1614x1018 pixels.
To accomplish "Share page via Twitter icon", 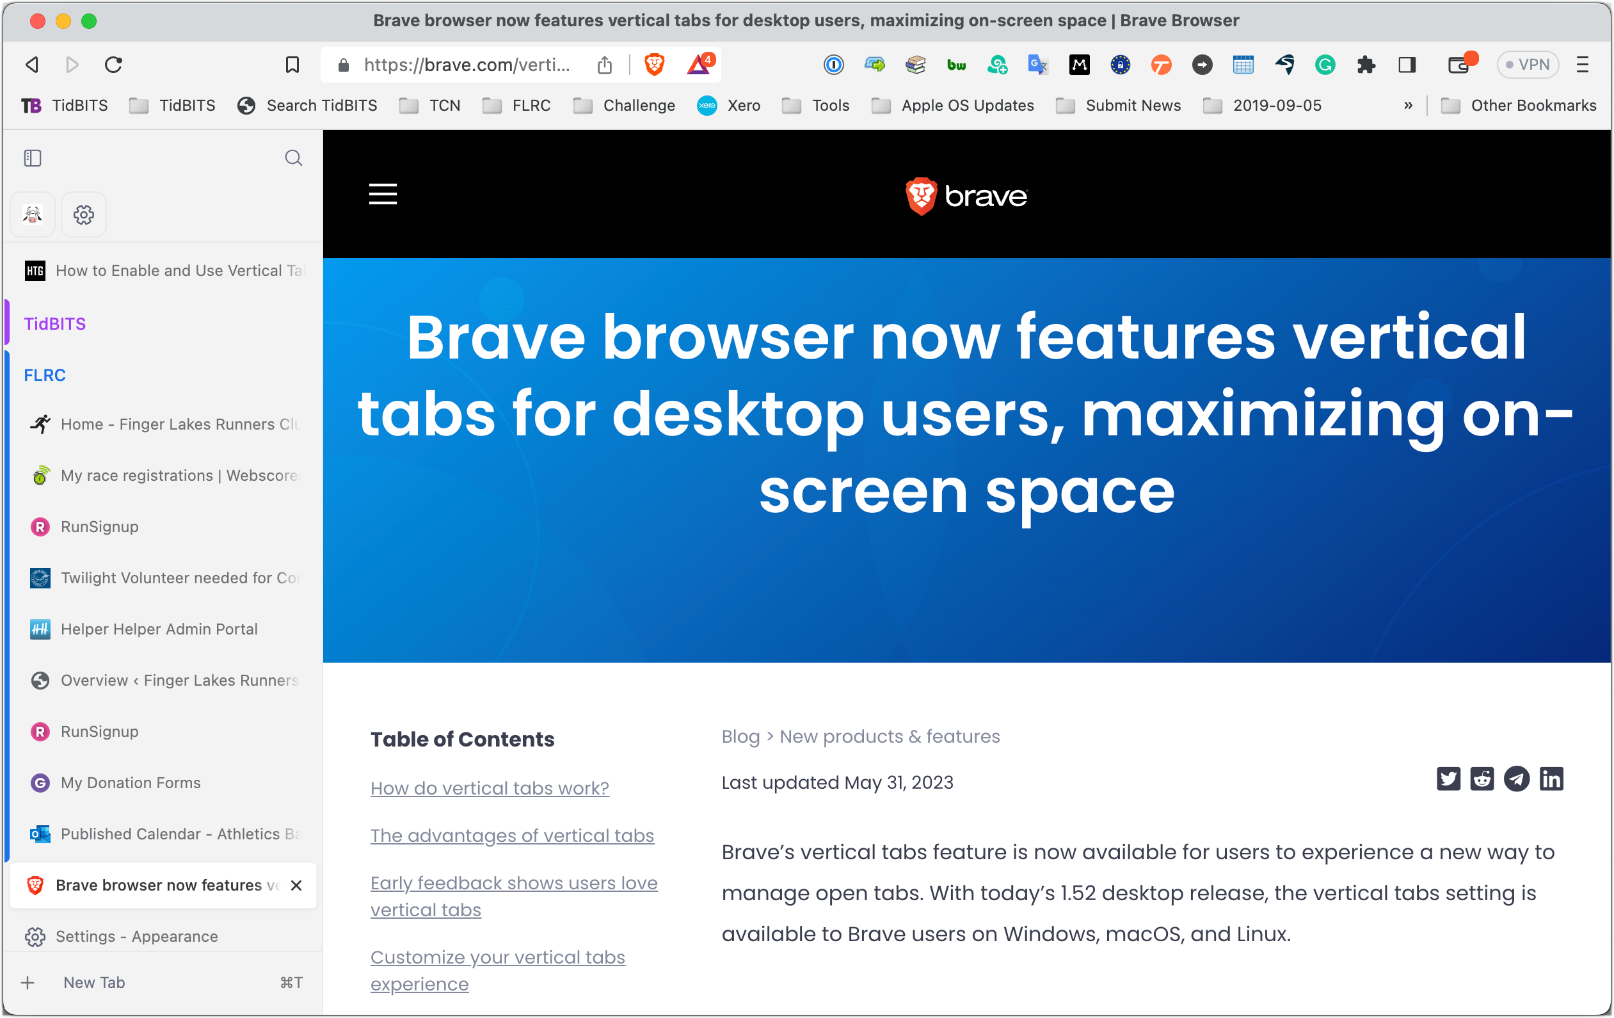I will pyautogui.click(x=1448, y=779).
